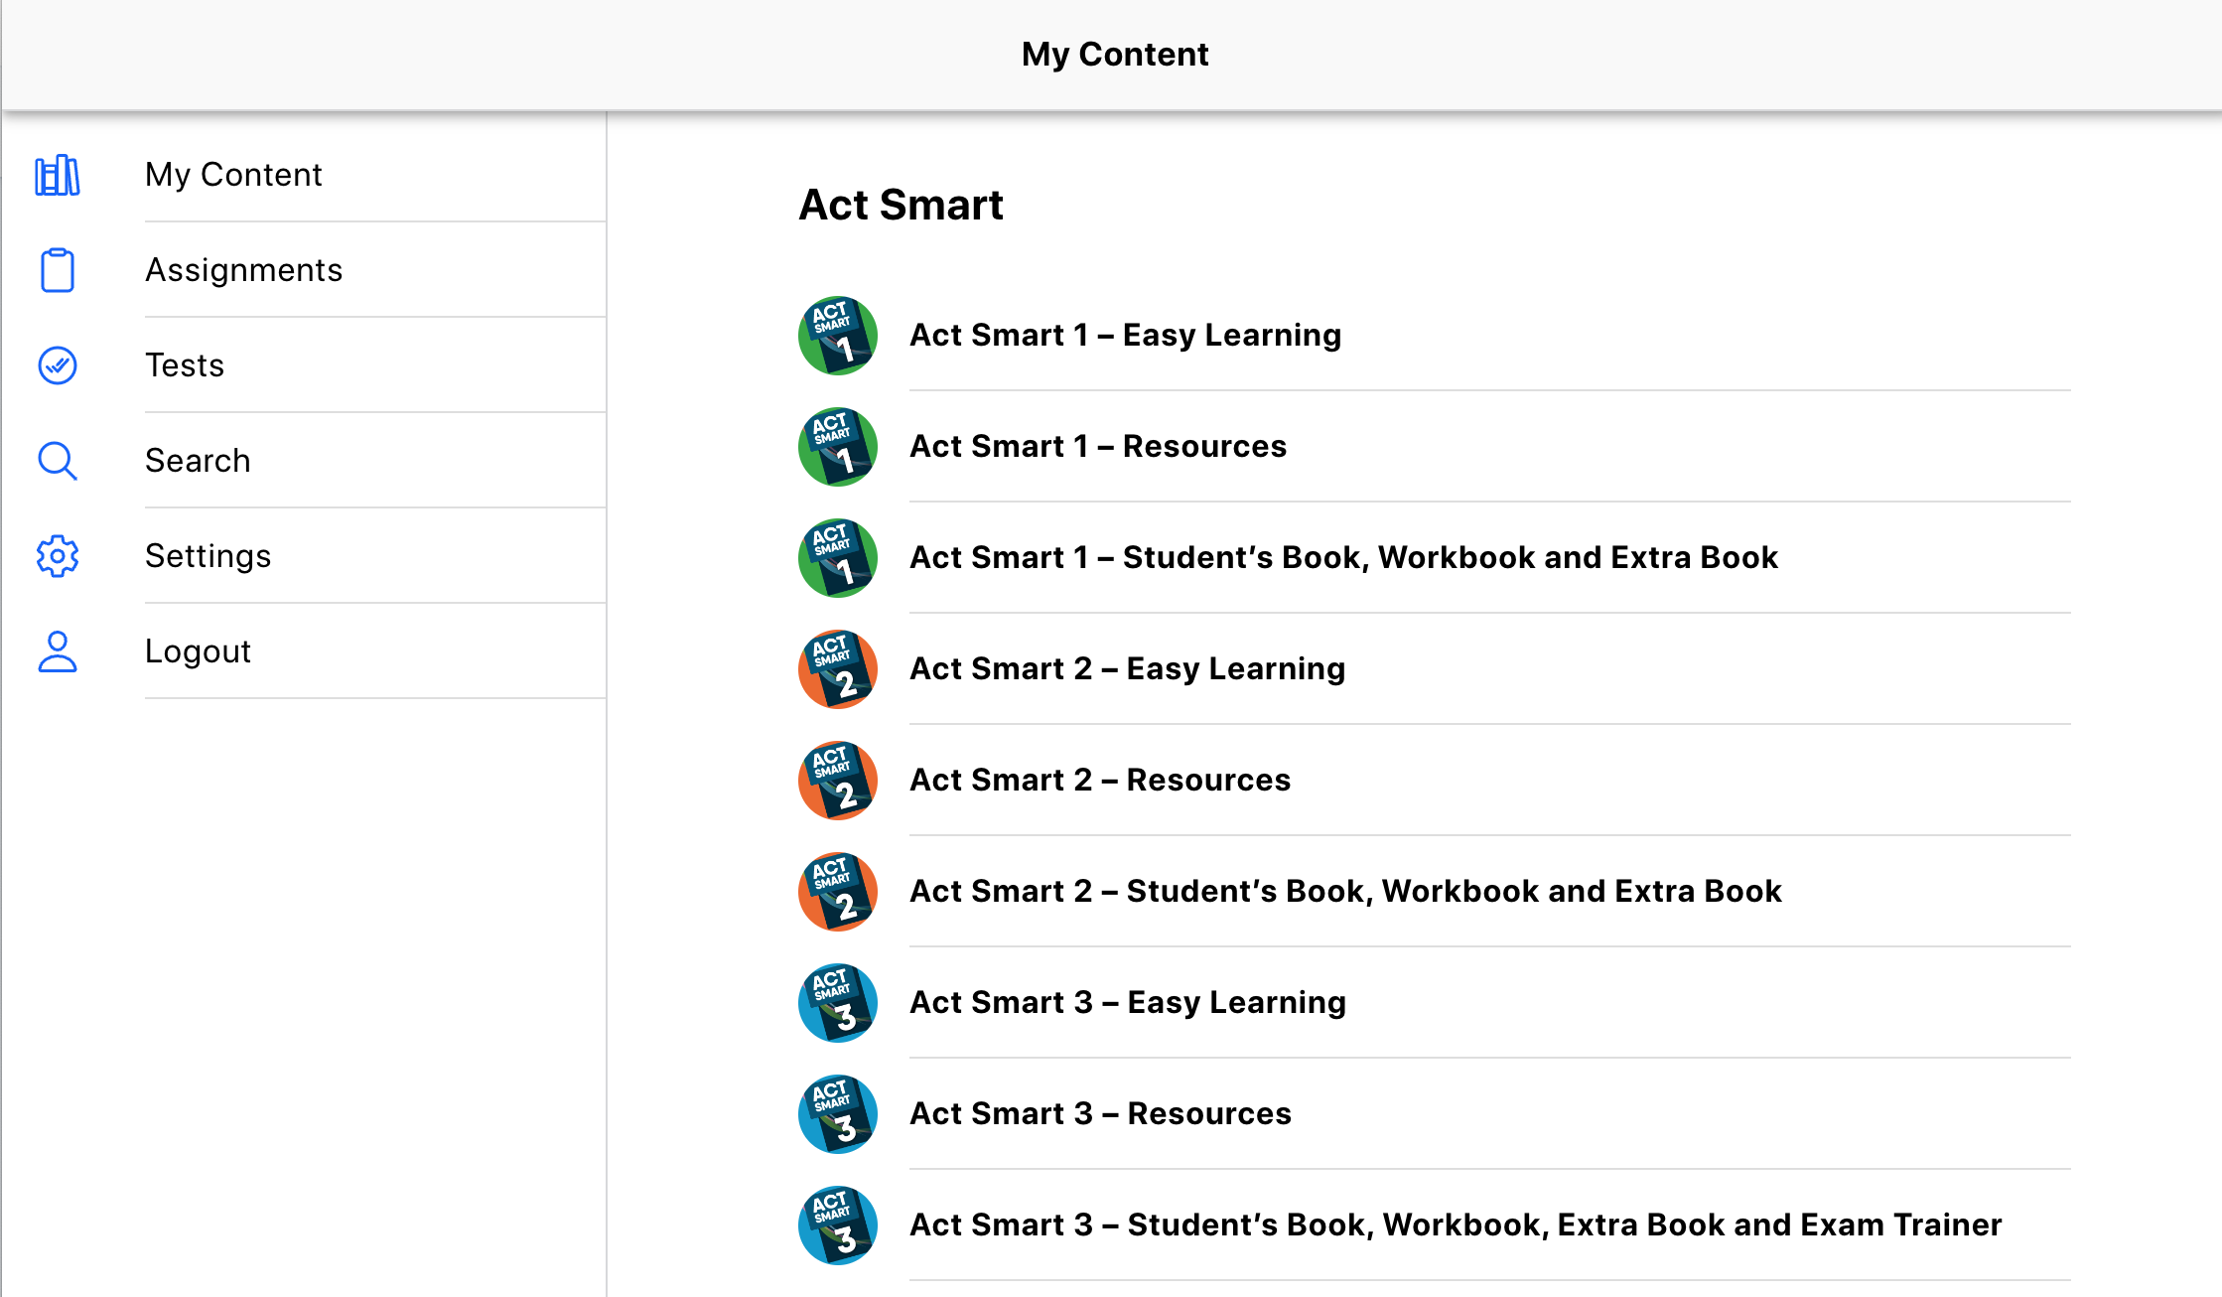Choose Logout from the sidebar
This screenshot has height=1297, width=2222.
pyautogui.click(x=198, y=651)
